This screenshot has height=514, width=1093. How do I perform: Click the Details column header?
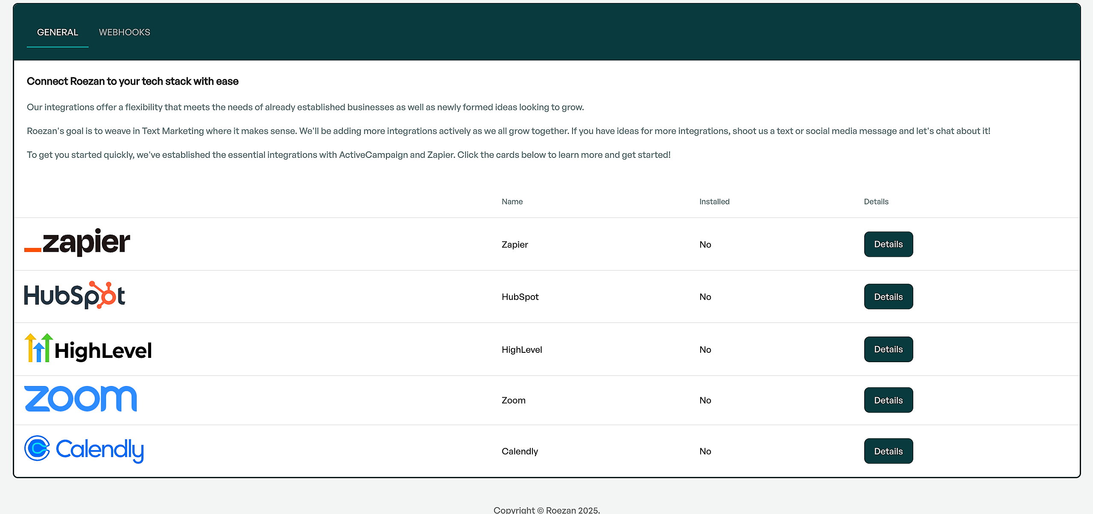[876, 202]
